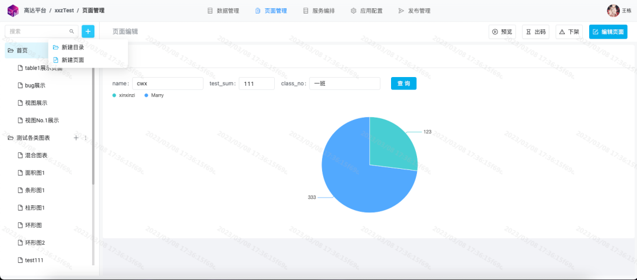Click the 页面编辑 heading text
This screenshot has width=637, height=280.
(x=125, y=32)
